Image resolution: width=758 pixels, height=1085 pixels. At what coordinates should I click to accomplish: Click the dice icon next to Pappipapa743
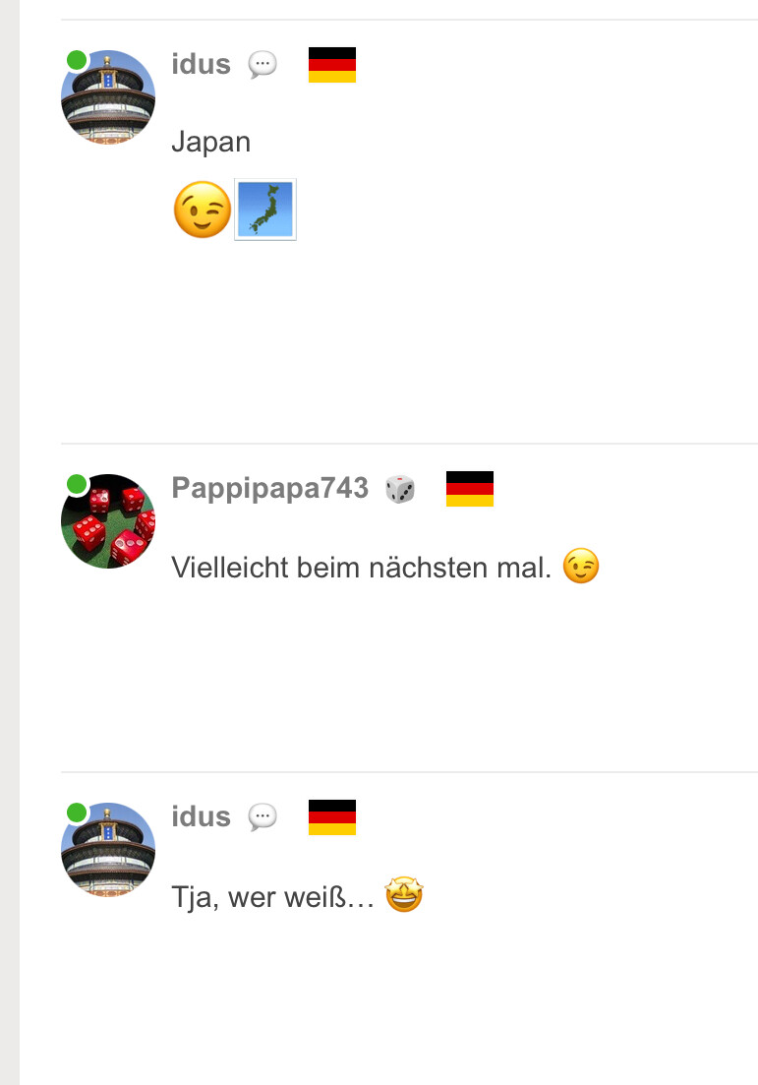pyautogui.click(x=400, y=489)
